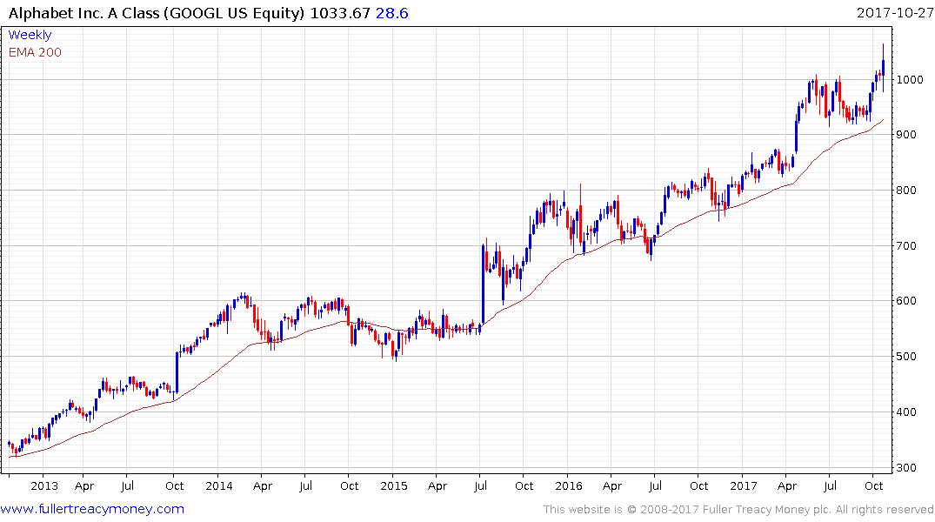Select the Weekly interval label
The width and height of the screenshot is (935, 522).
(30, 35)
